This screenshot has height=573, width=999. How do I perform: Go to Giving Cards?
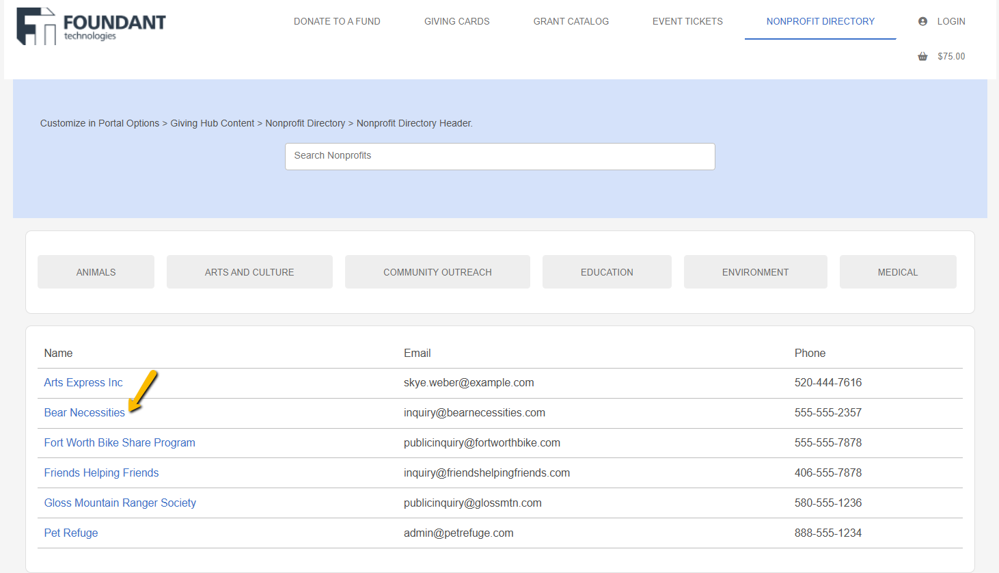pyautogui.click(x=456, y=22)
